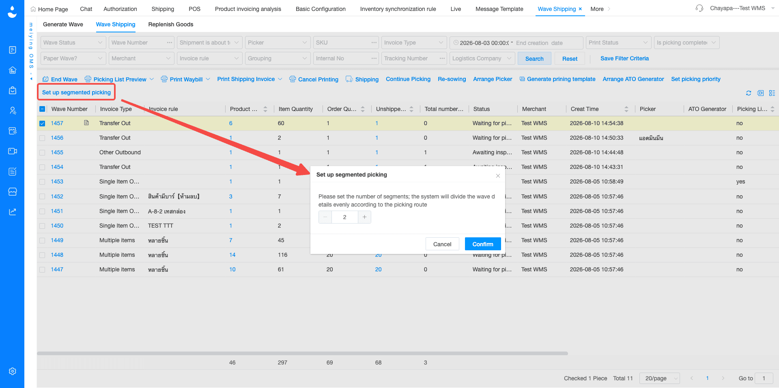Image resolution: width=779 pixels, height=388 pixels.
Task: Open document icon beside wave 1457
Action: pos(86,123)
